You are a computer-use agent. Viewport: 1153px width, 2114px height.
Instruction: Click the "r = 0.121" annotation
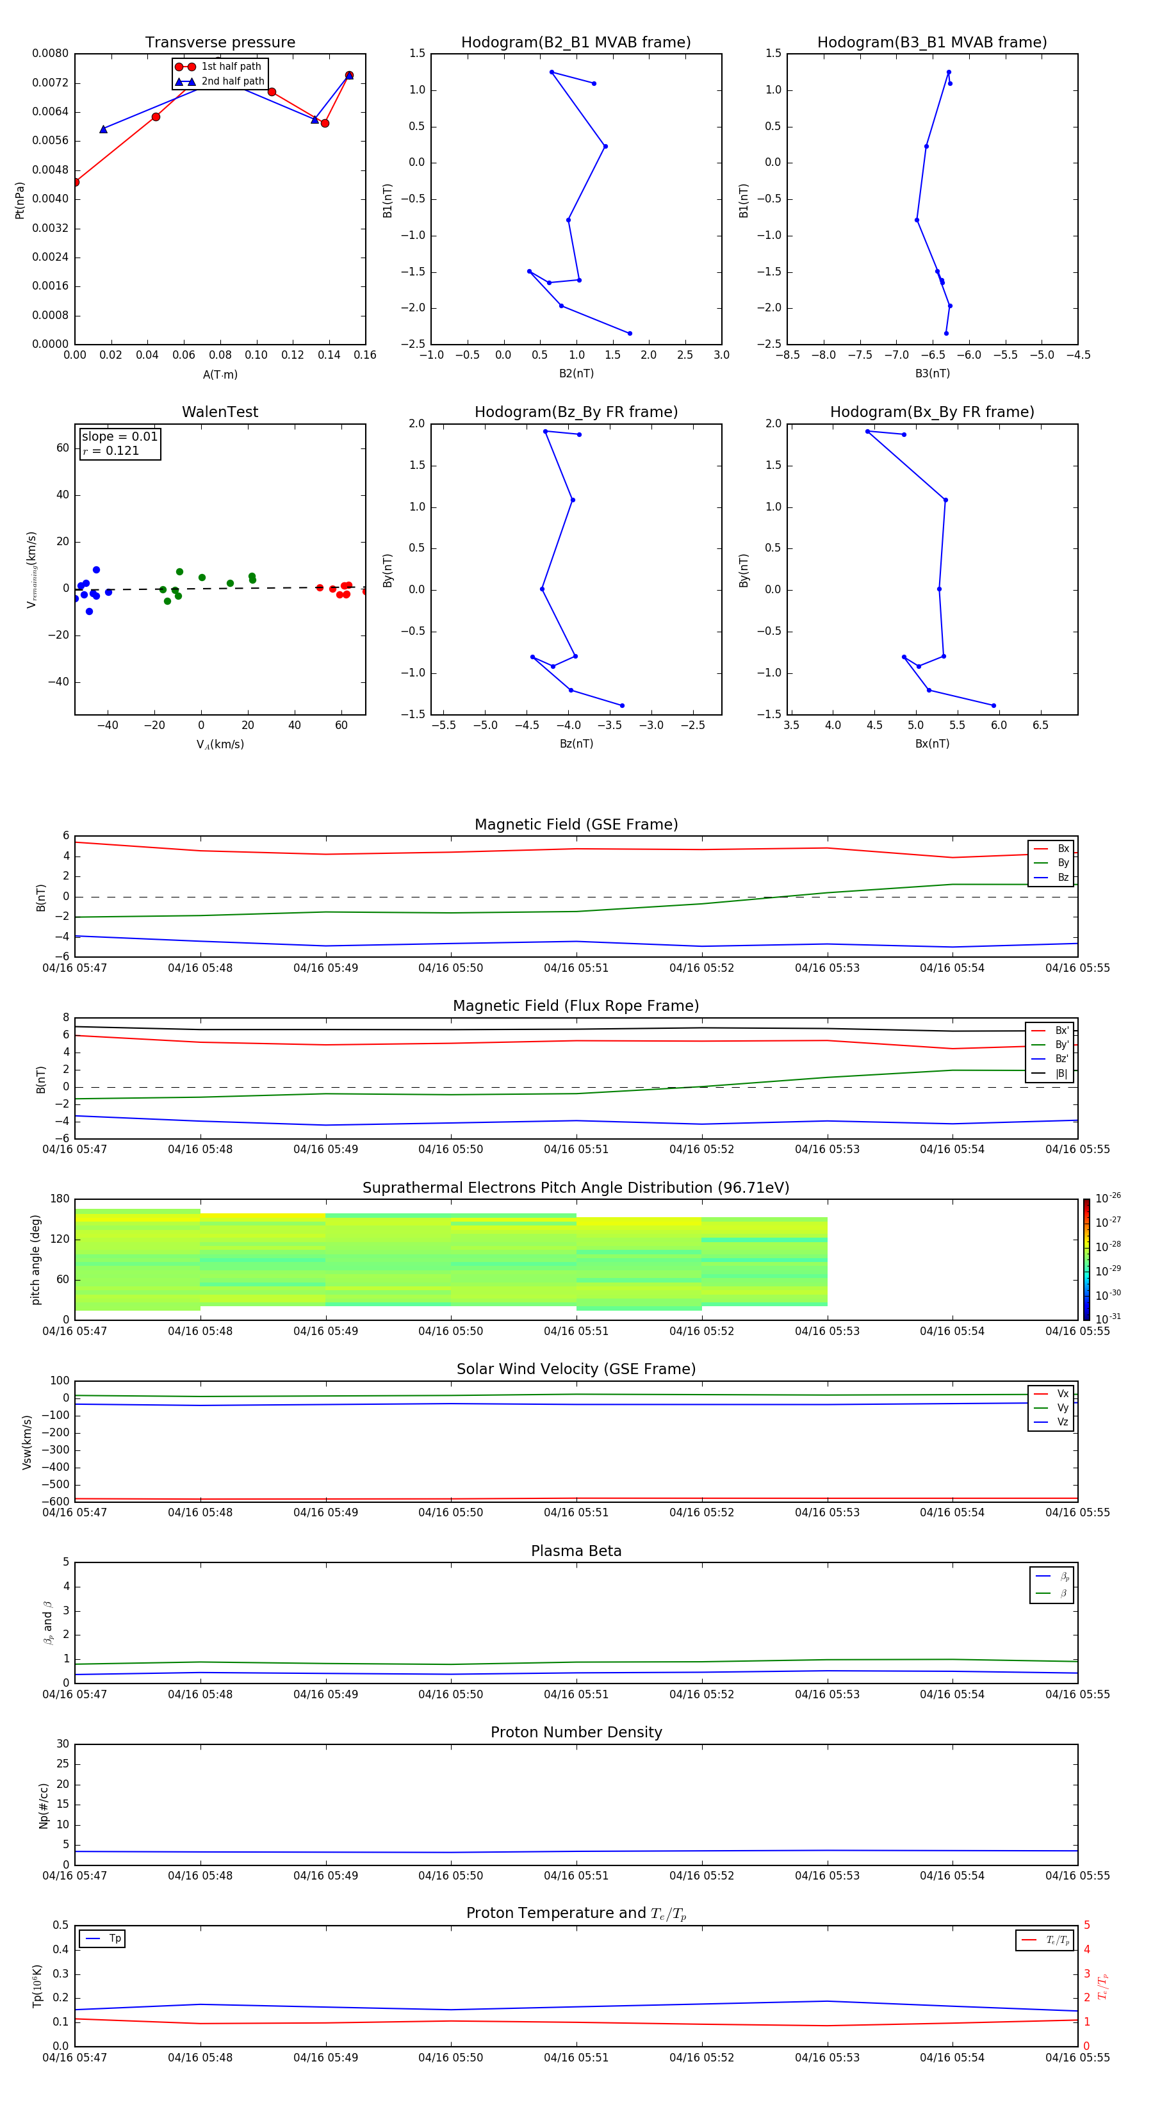(x=111, y=450)
